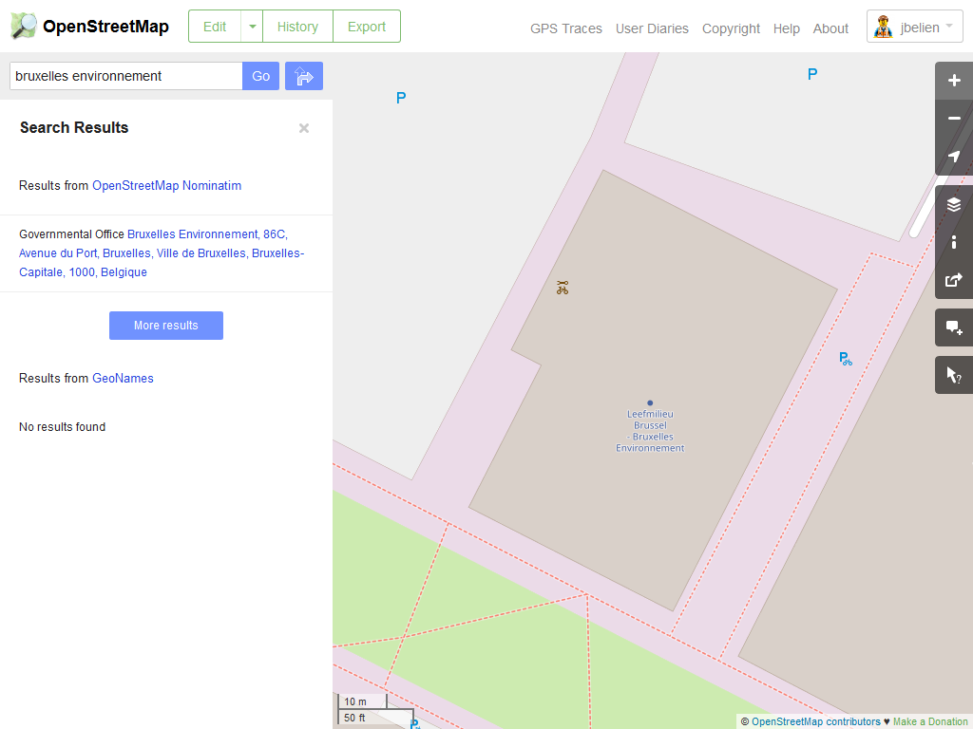The height and width of the screenshot is (729, 973).
Task: Expand the Edit dropdown arrow
Action: tap(252, 27)
